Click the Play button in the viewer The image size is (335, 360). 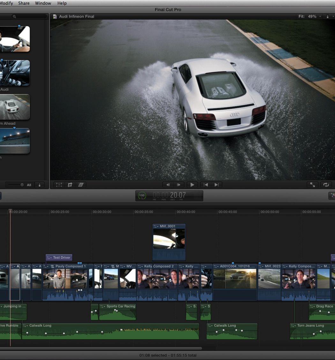[x=192, y=185]
